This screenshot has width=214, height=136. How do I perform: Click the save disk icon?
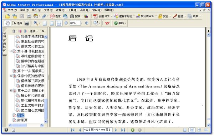22,16
